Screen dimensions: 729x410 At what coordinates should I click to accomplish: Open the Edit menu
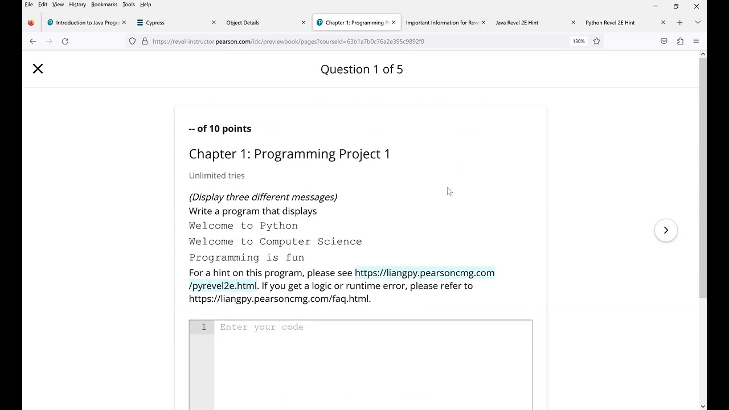click(43, 5)
